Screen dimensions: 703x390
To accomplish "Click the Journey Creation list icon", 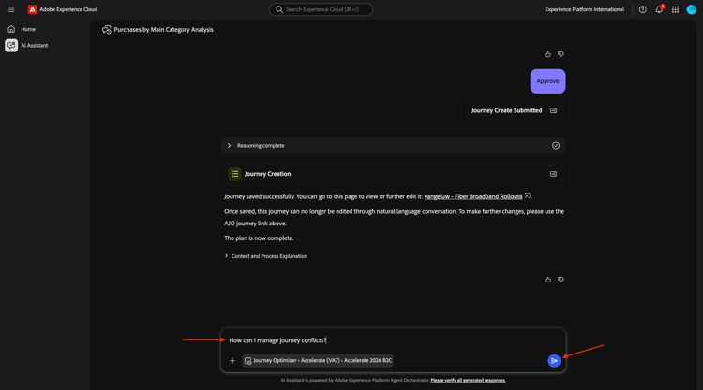I will click(x=234, y=174).
